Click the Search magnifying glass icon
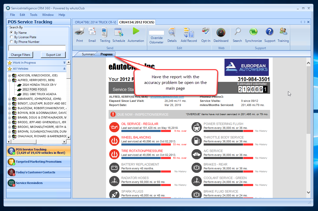The width and height of the screenshot is (318, 211). pos(237,32)
